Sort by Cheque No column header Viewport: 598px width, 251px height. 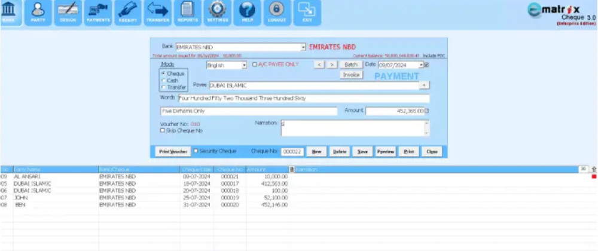230,169
